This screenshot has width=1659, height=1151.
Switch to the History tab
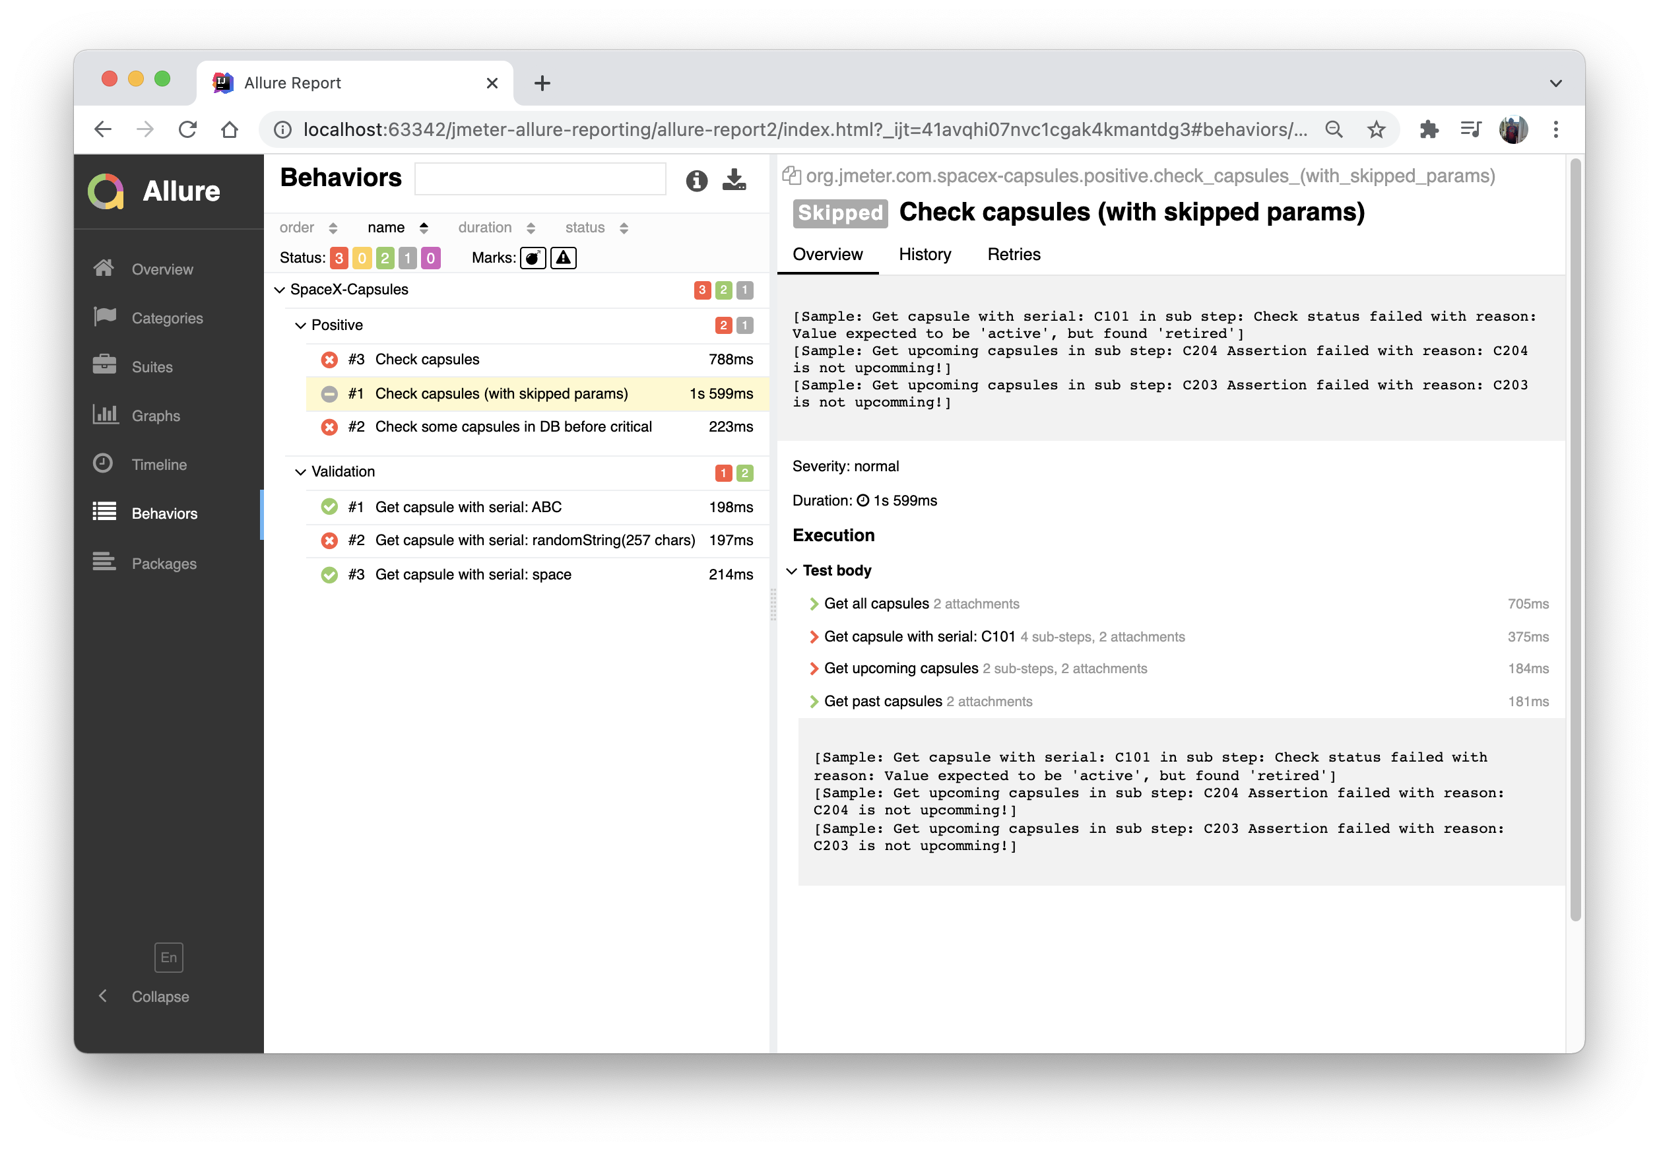(925, 253)
